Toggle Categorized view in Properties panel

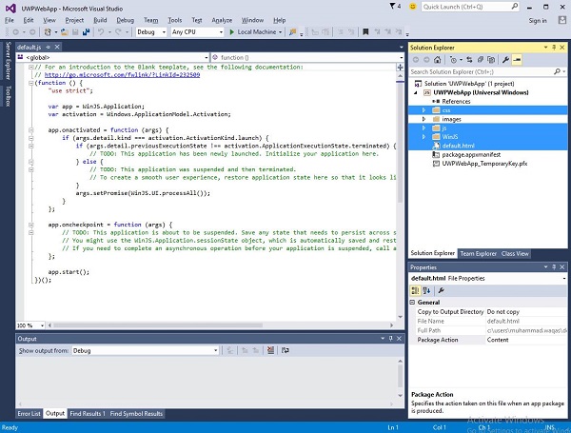[416, 290]
